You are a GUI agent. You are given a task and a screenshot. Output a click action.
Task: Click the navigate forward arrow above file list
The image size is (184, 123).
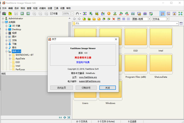[x=79, y=19]
